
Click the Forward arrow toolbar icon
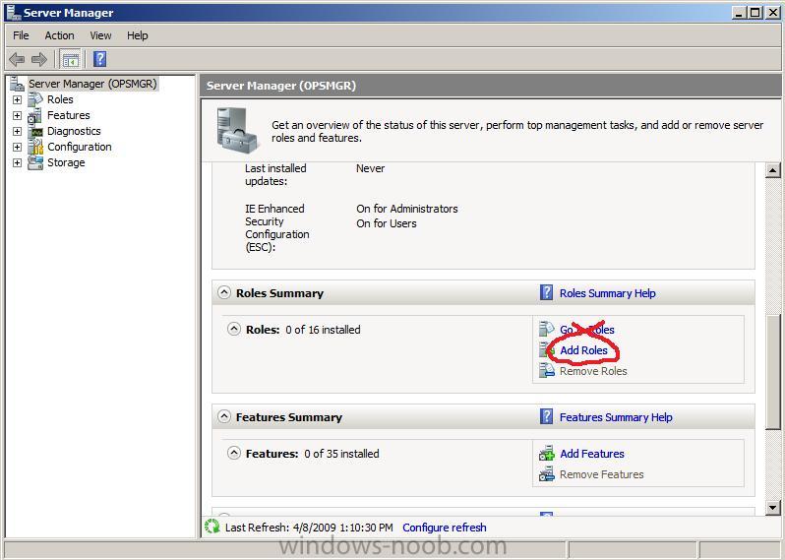coord(39,60)
